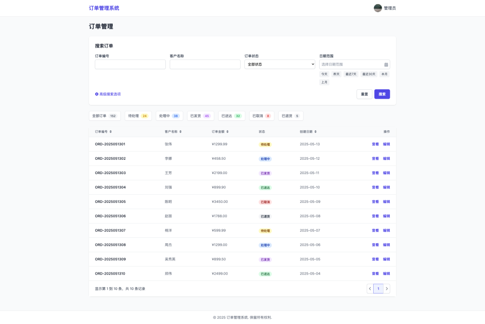485x324 pixels.
Task: Click 编辑 for order ORD-2025051309
Action: point(386,259)
